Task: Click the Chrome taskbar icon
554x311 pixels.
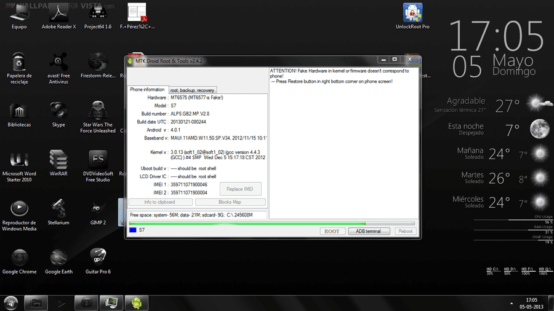Action: [x=87, y=303]
